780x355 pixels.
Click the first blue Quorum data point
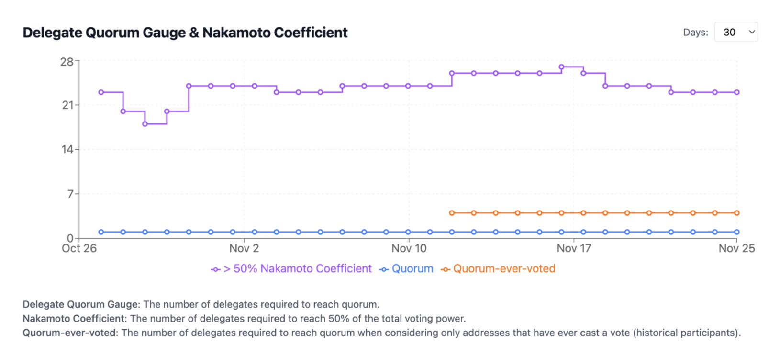pyautogui.click(x=101, y=232)
